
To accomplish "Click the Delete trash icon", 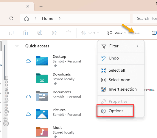I will (x=69, y=33).
